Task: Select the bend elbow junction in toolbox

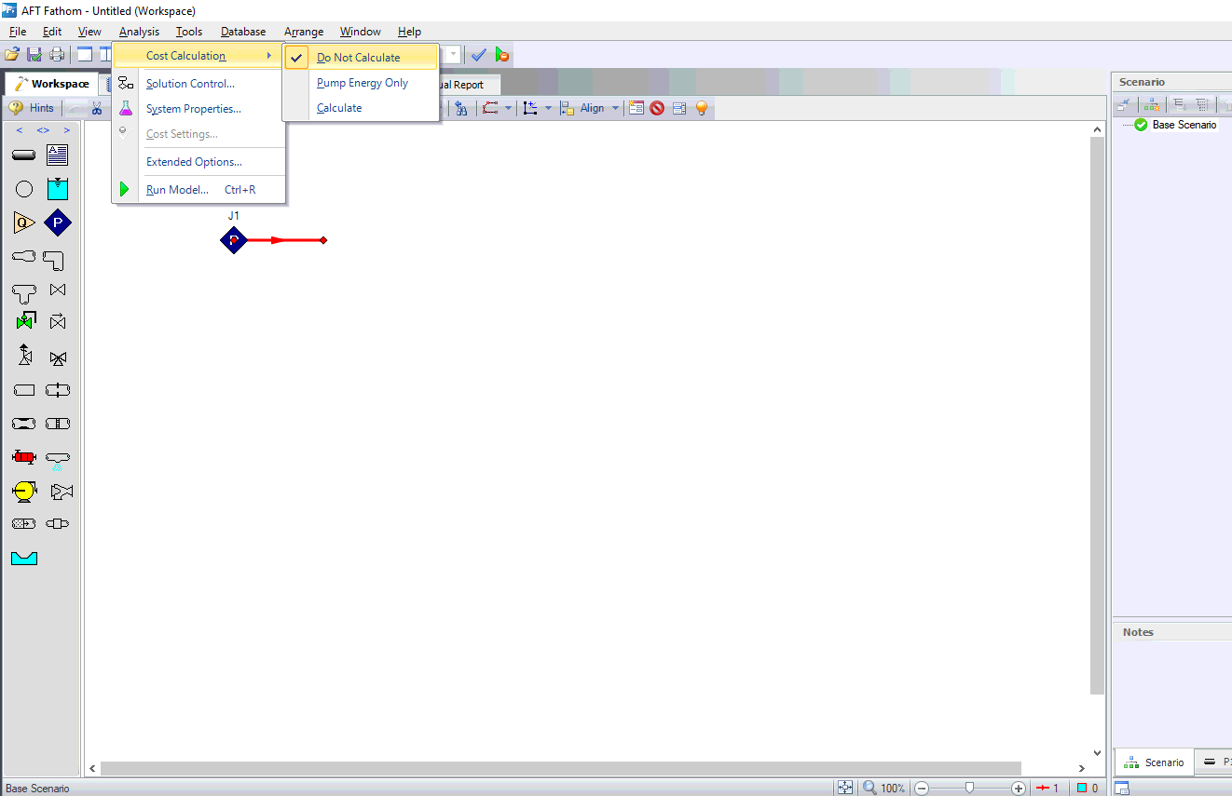Action: (x=54, y=260)
